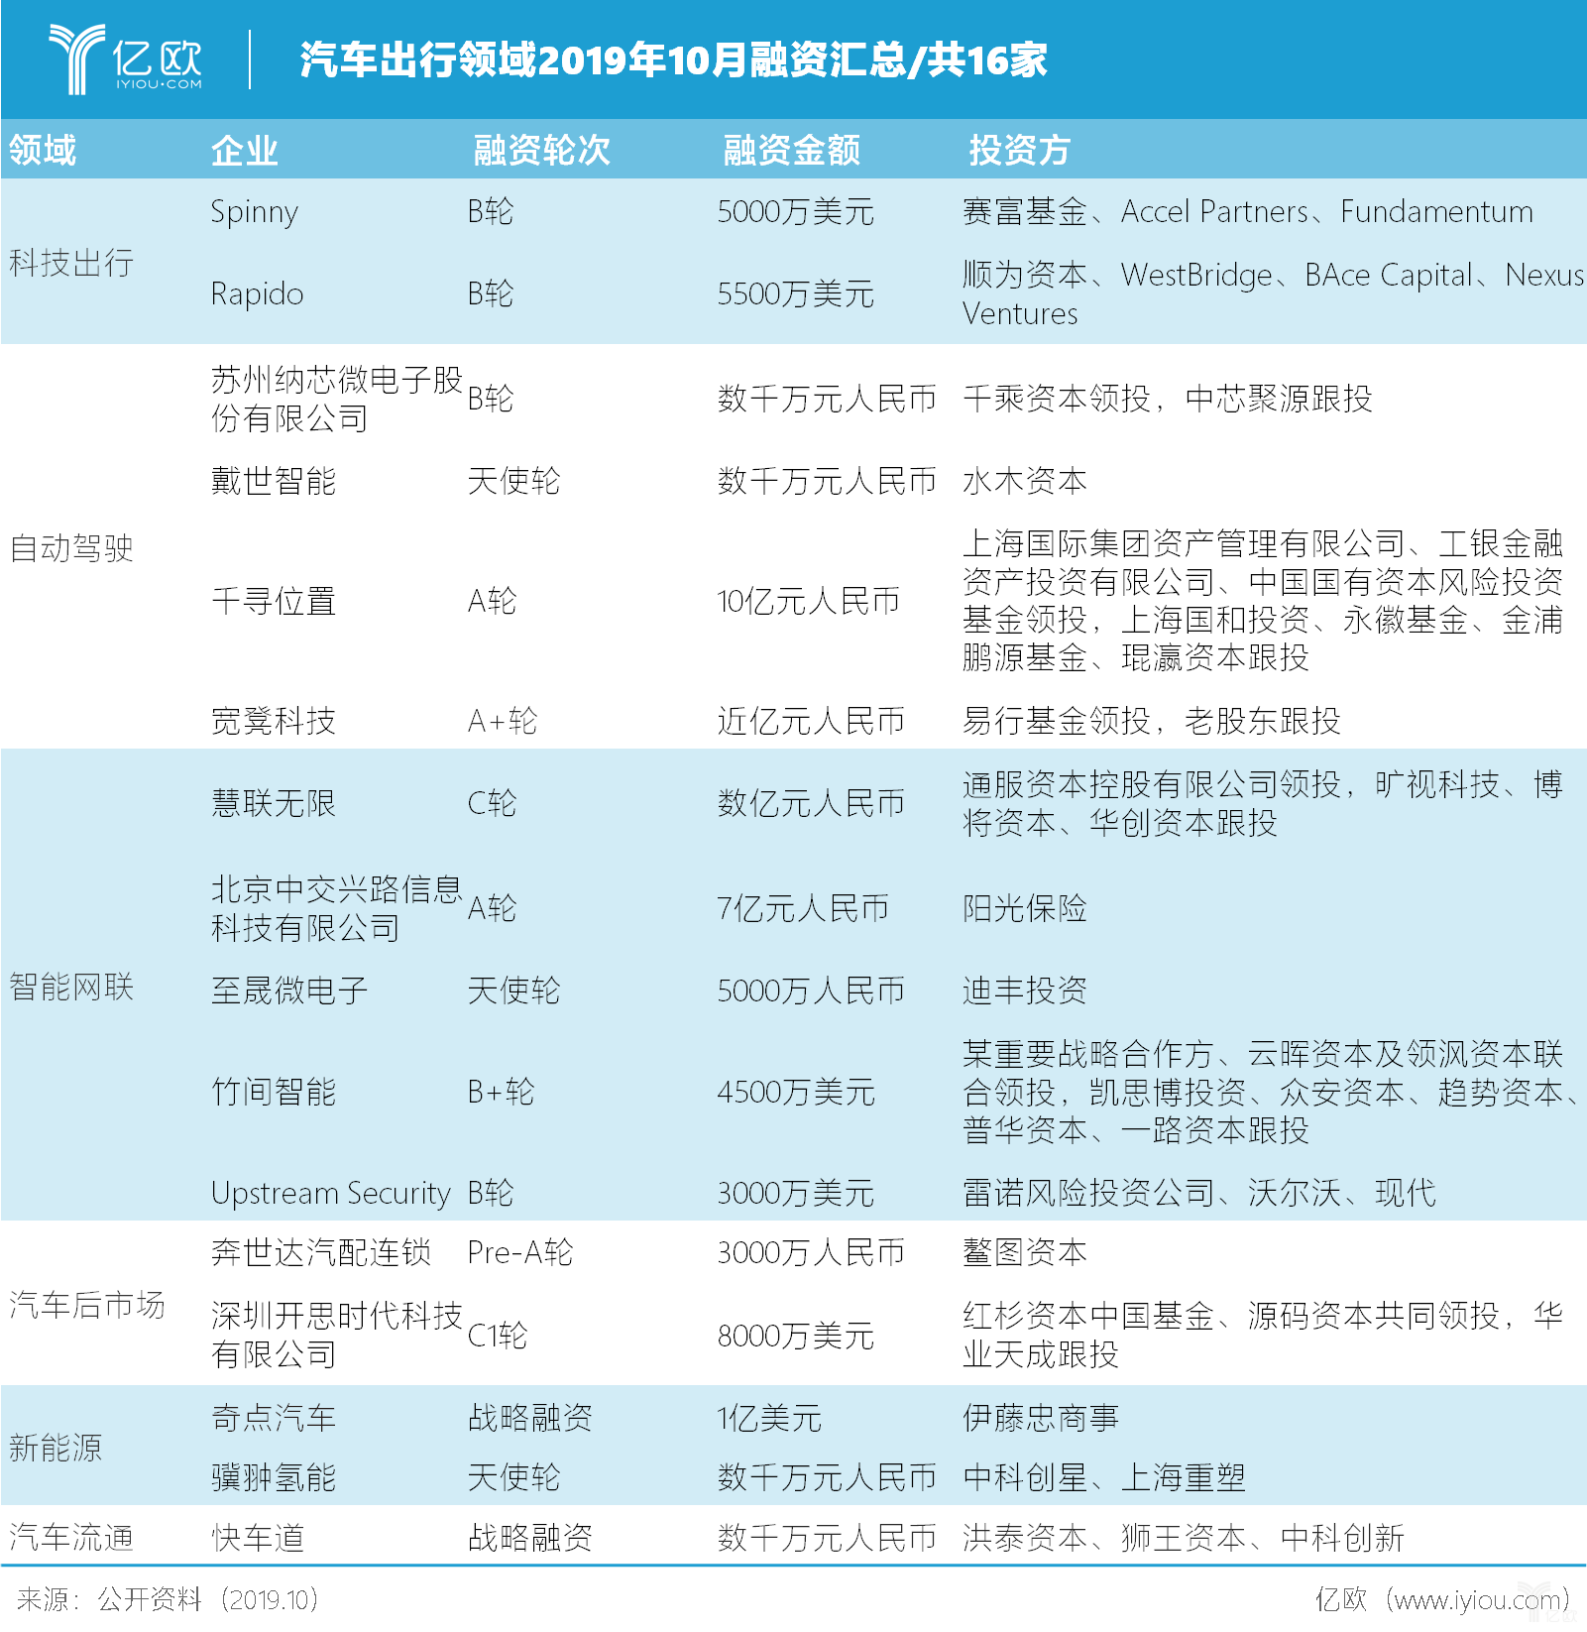
Task: Click the 融资轮次 column header
Action: [541, 150]
